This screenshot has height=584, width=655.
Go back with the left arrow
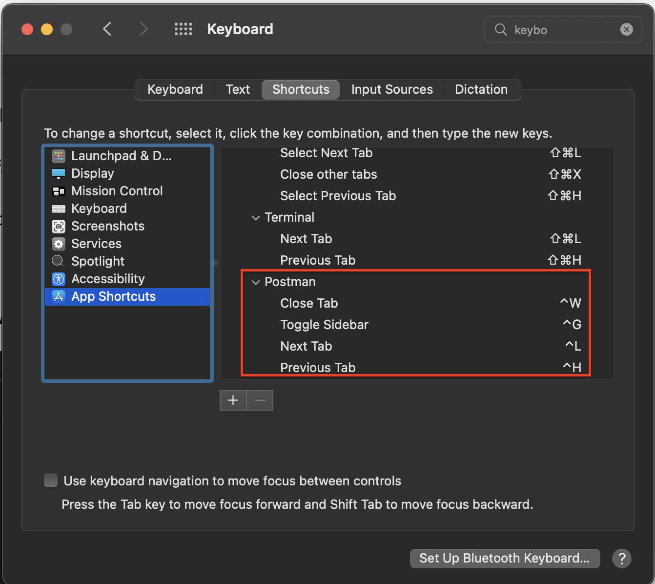(107, 29)
